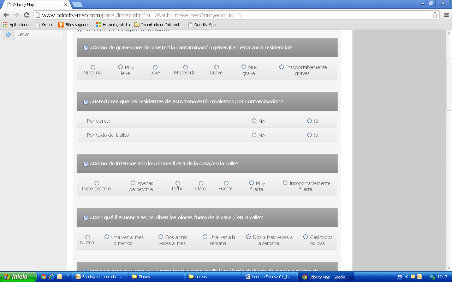Click the help icon beside contaminación general question
Screen dimensions: 452x282
point(85,48)
